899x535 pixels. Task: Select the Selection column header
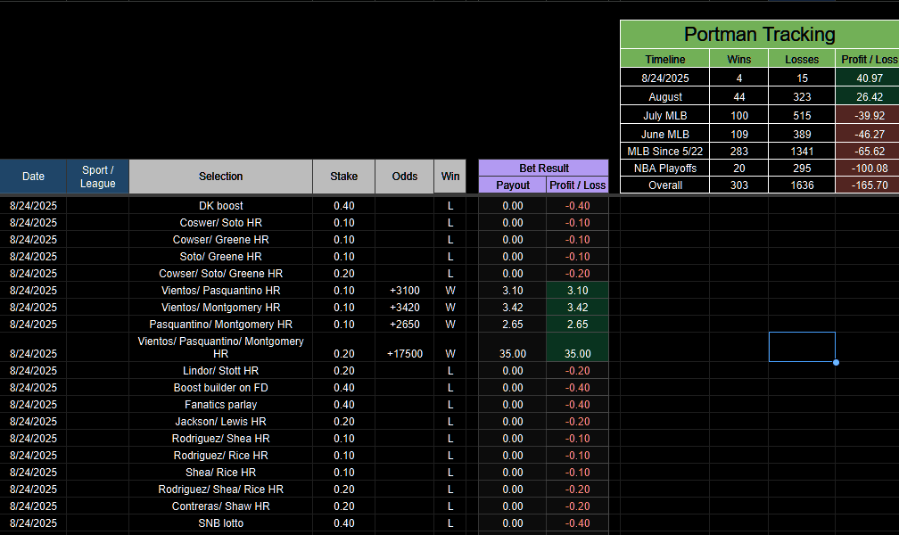tap(221, 177)
